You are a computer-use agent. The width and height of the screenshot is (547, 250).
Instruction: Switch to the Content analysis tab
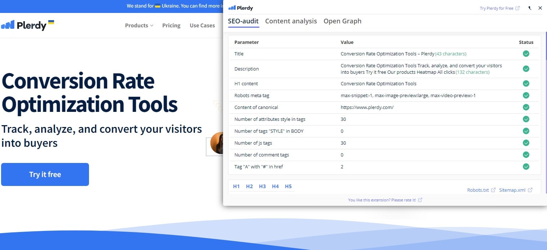coord(291,21)
